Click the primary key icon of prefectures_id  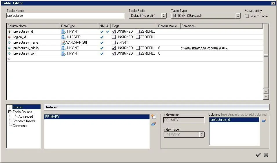click(x=9, y=32)
